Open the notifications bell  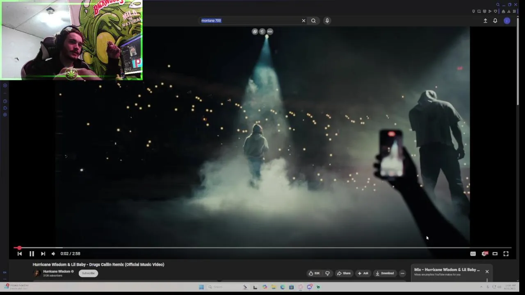(x=495, y=20)
